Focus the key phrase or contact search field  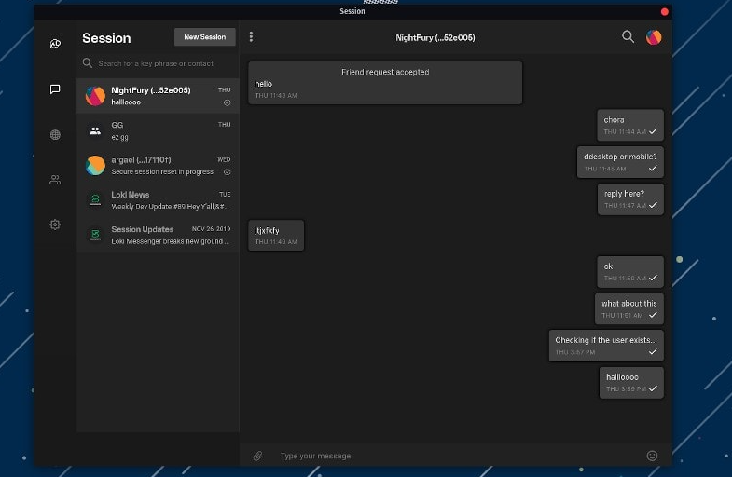coord(159,63)
